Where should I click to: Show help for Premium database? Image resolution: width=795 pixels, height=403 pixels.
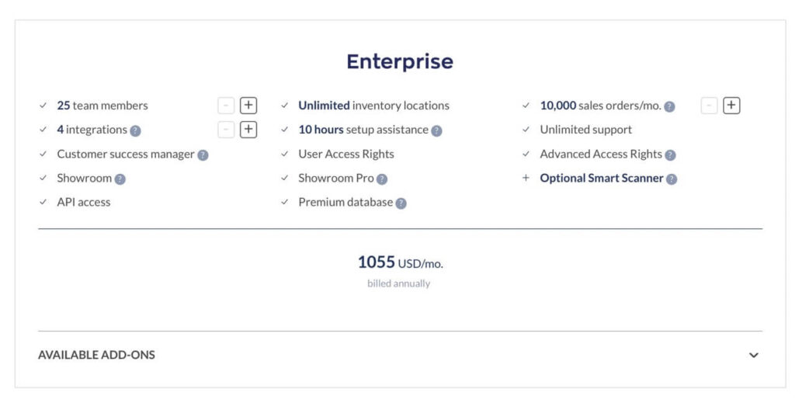[x=401, y=203]
